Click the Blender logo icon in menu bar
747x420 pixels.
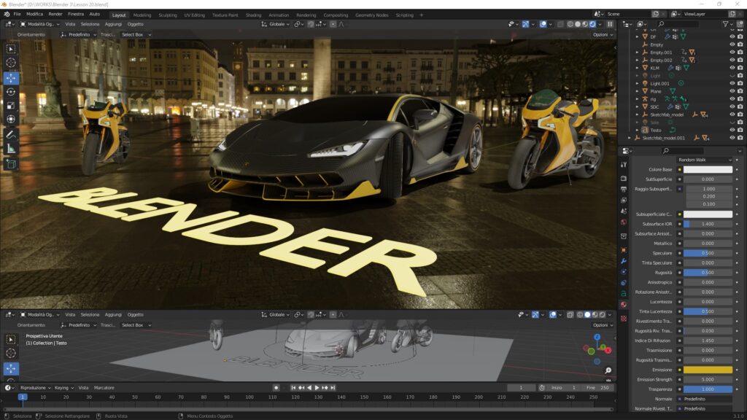tap(7, 15)
